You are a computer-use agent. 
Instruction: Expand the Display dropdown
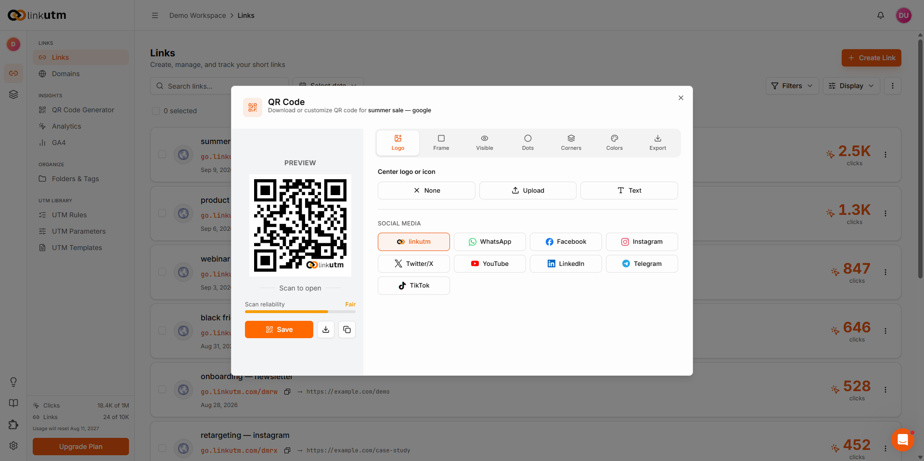851,86
